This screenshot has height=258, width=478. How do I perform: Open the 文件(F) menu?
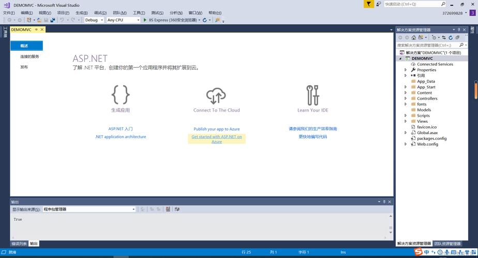[x=9, y=13]
